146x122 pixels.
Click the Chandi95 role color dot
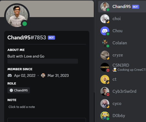(11, 90)
